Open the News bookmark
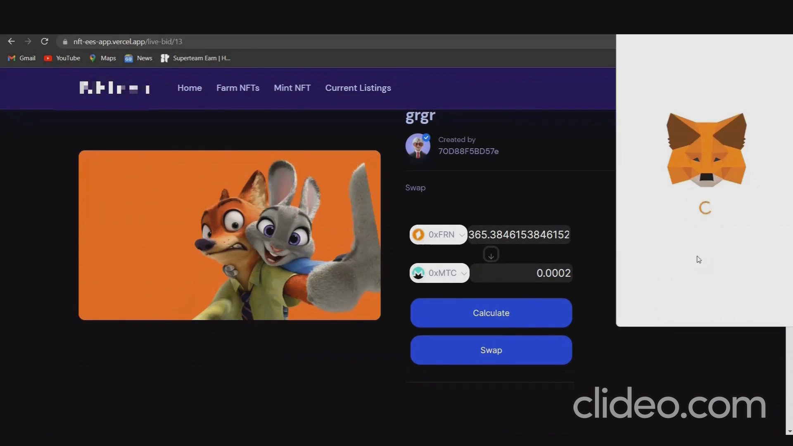This screenshot has width=793, height=446. (139, 58)
